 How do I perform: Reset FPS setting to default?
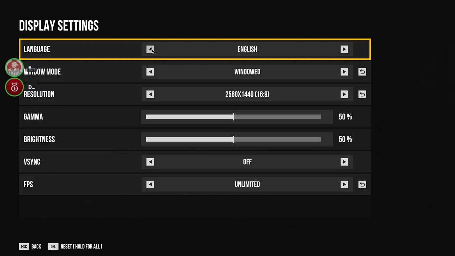pyautogui.click(x=362, y=184)
